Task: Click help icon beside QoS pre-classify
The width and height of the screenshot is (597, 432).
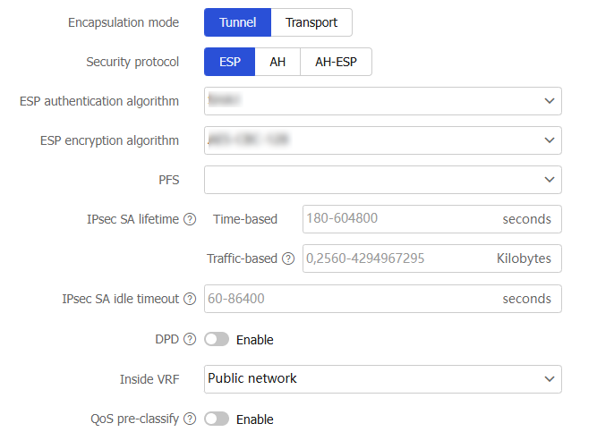Action: point(190,419)
